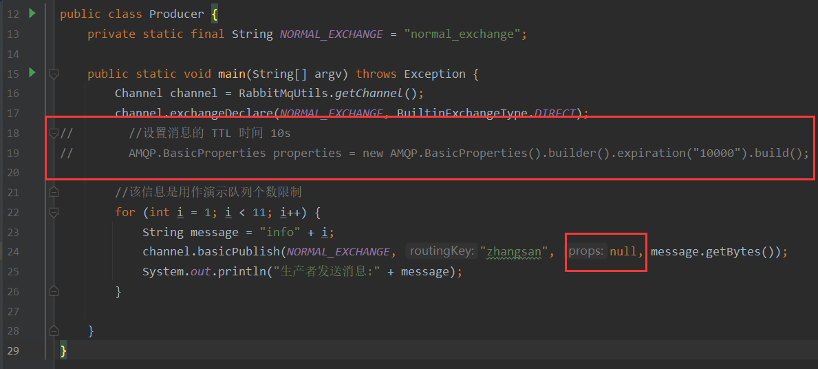Screen dimensions: 818x369
Task: Click BuiltinExchangeType on line 17
Action: (462, 114)
